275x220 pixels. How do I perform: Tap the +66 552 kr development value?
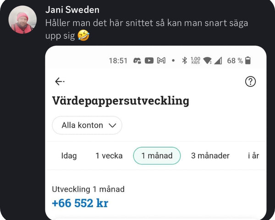pyautogui.click(x=80, y=203)
